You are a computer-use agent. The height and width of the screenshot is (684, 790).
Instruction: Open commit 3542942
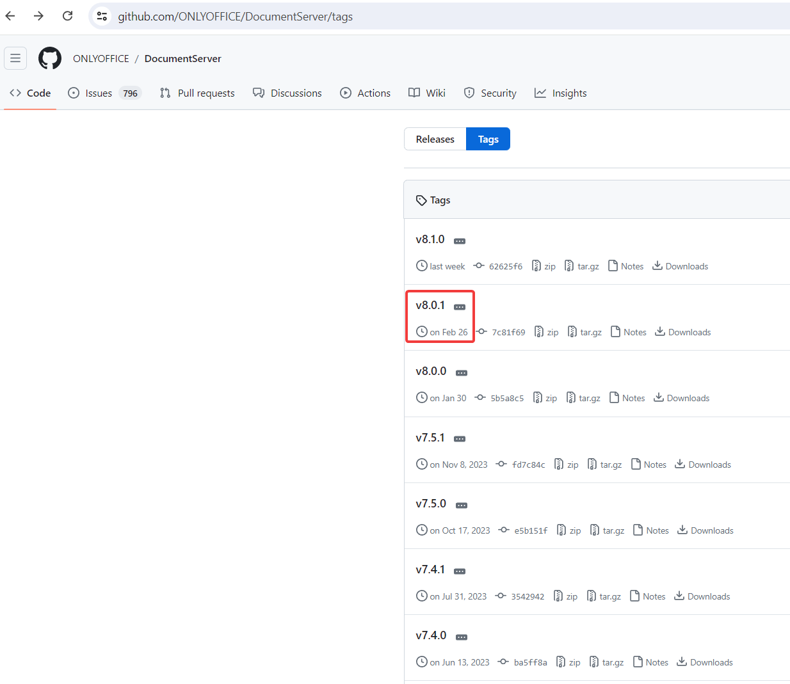point(520,596)
